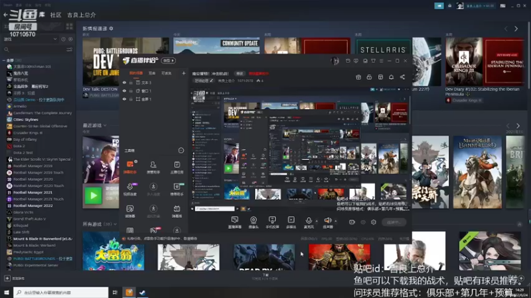Toggle Steam's ready-to-play filter icon

click(x=70, y=39)
